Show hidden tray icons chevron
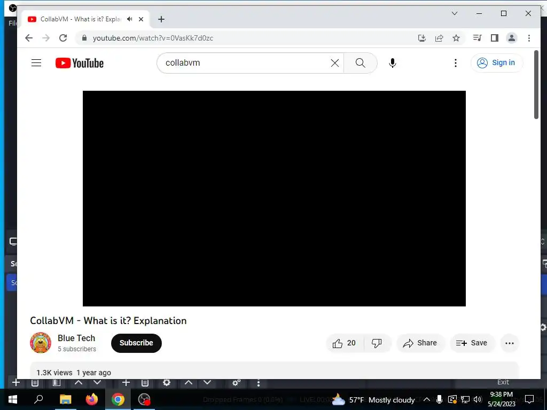547x410 pixels. pos(426,399)
